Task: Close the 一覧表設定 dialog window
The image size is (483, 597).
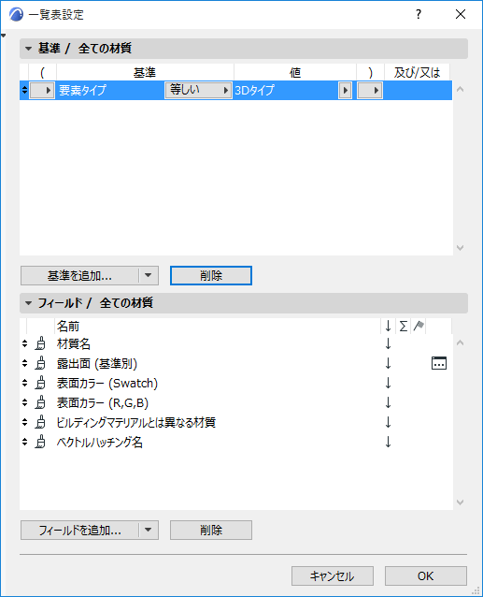Action: 461,14
